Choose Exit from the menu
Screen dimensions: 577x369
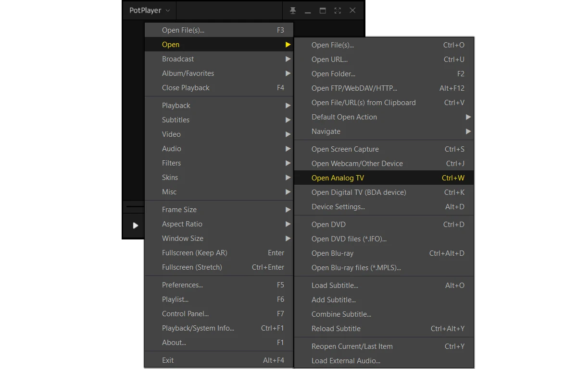(219, 360)
